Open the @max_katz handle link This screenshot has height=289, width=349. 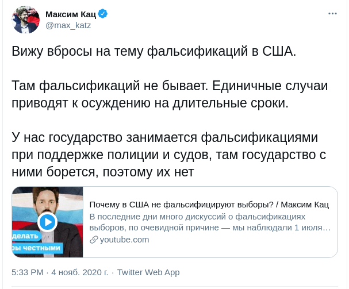pyautogui.click(x=68, y=25)
